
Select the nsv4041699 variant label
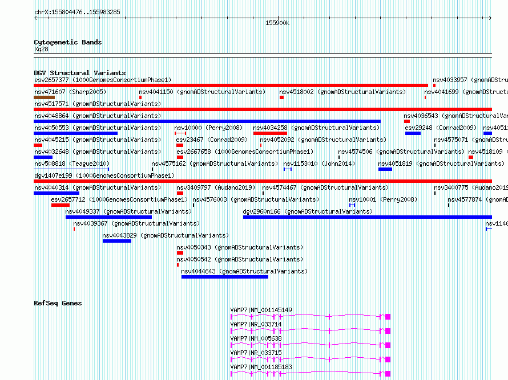click(466, 92)
